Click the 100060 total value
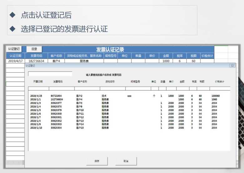 pyautogui.click(x=216, y=96)
